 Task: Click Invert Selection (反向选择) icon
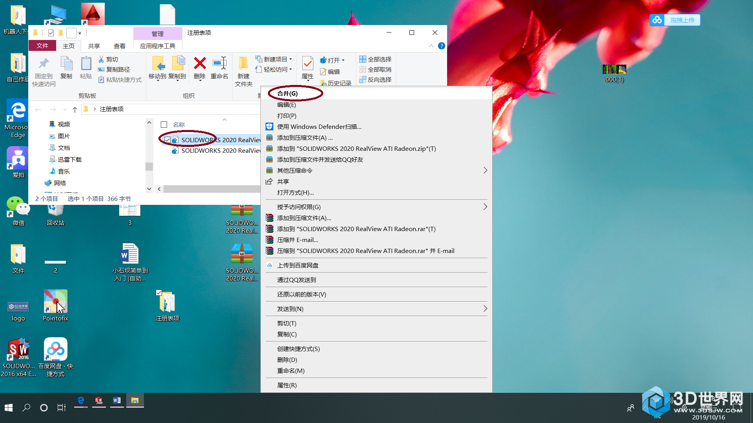point(363,80)
